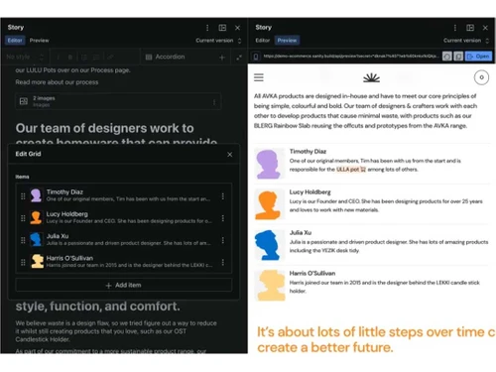Open the 2 images block options menu
Image resolution: width=496 pixels, height=372 pixels.
214,102
